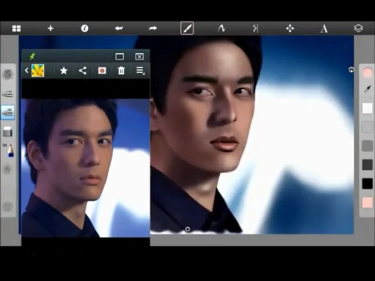Open the layers panel icon
The width and height of the screenshot is (375, 281).
coord(358,28)
